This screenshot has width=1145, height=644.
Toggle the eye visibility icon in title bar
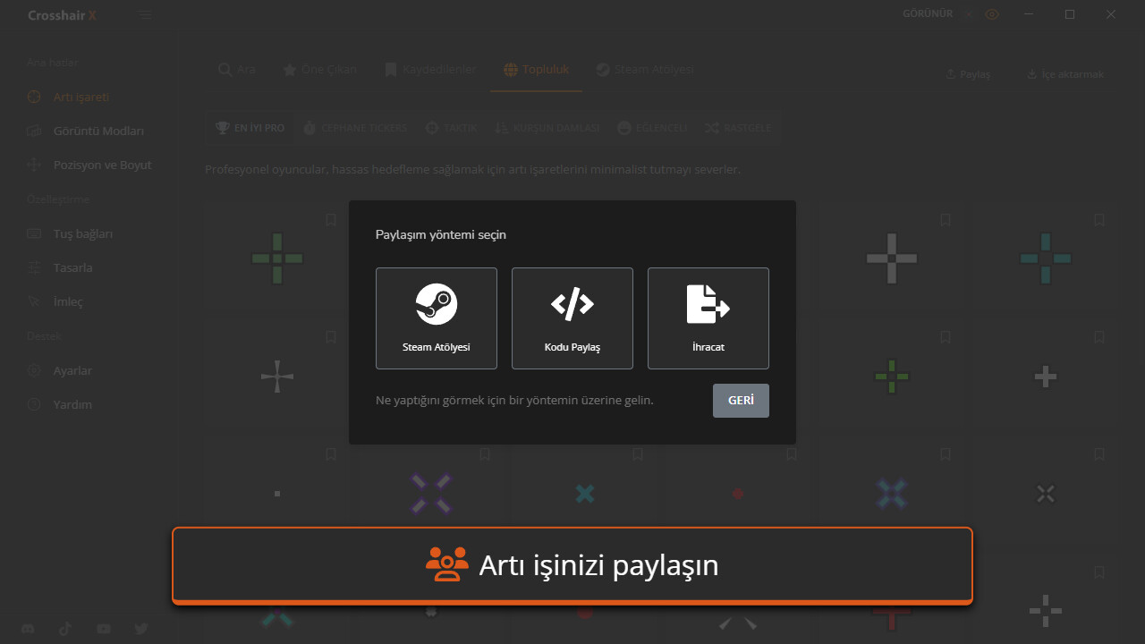pyautogui.click(x=991, y=14)
